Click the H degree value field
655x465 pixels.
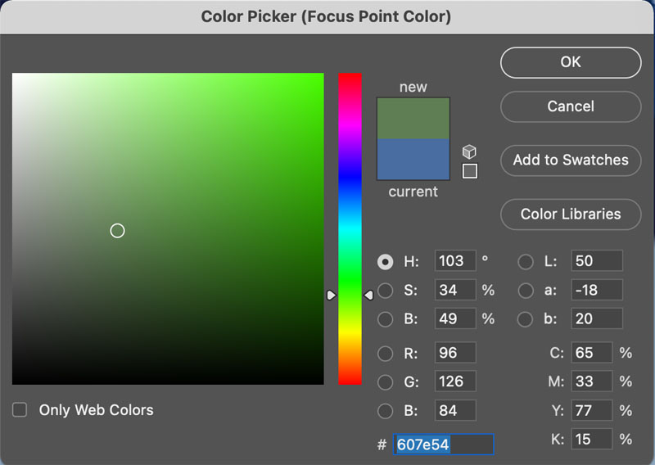click(x=454, y=262)
